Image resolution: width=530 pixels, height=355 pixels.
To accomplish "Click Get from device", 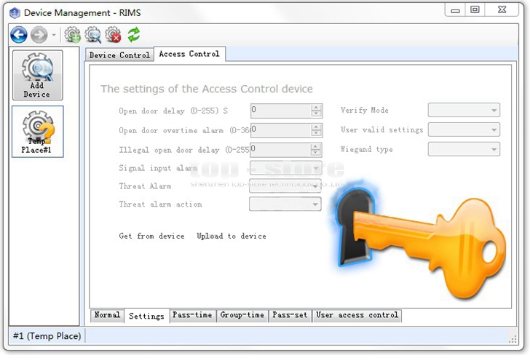I will click(151, 236).
